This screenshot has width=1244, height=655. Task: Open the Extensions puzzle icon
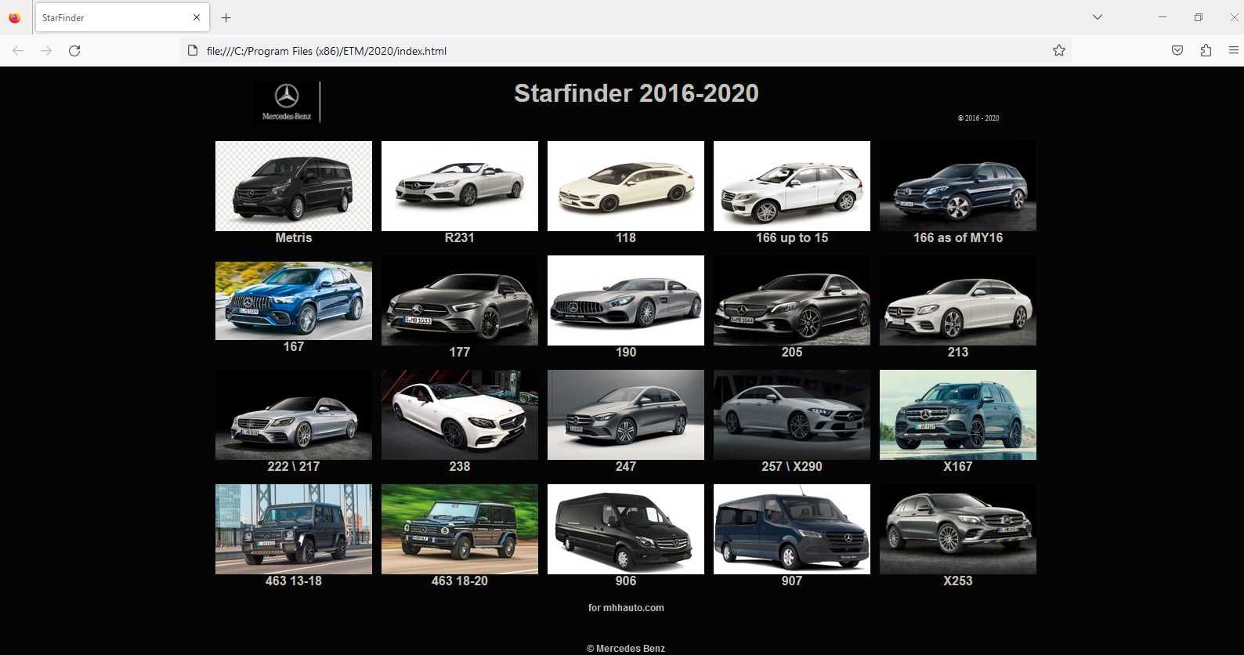(1206, 51)
